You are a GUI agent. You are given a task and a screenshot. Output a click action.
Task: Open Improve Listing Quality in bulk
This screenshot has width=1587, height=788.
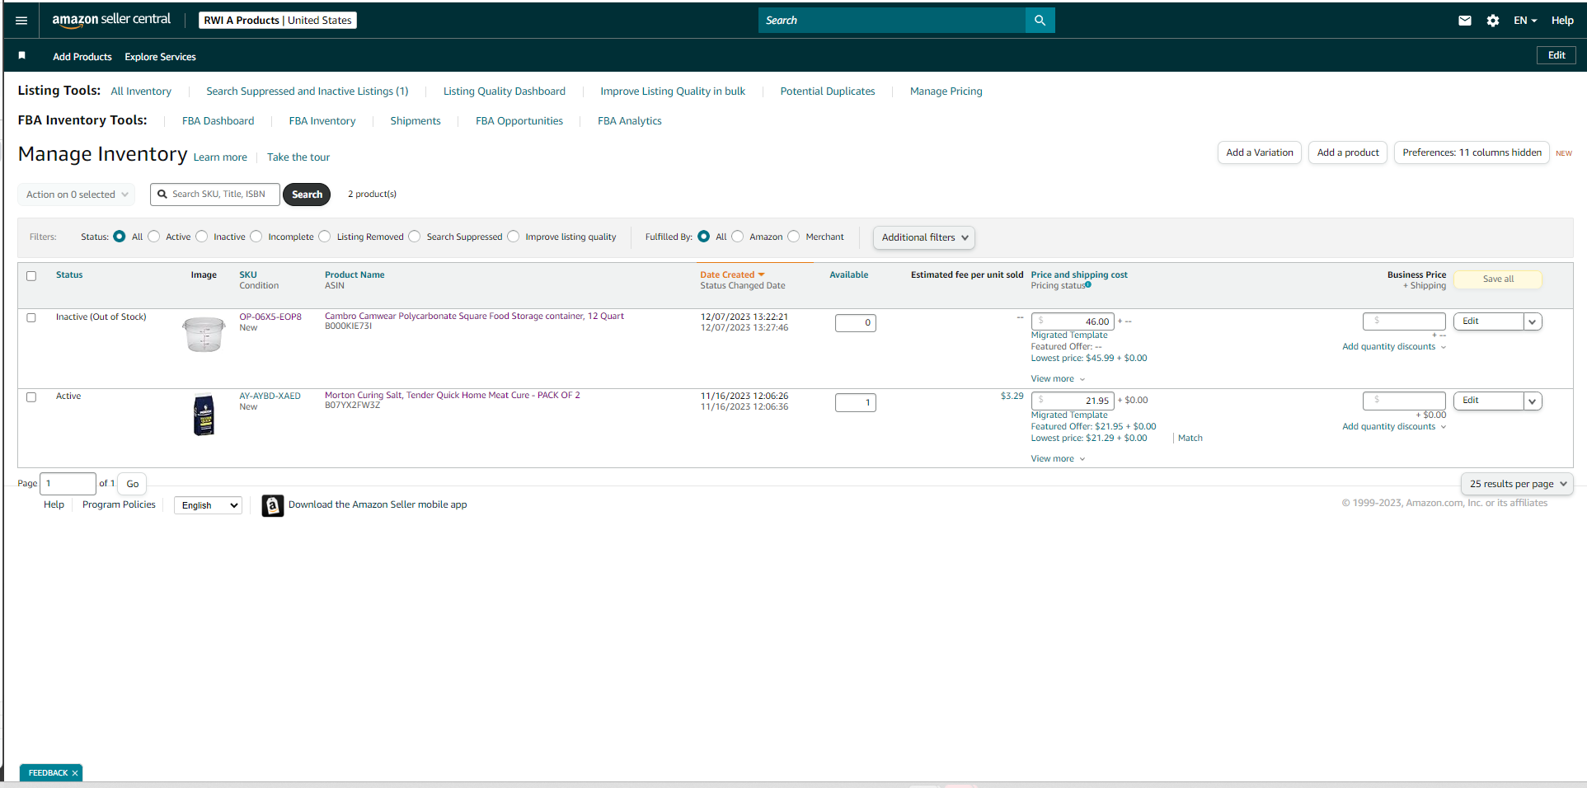673,91
